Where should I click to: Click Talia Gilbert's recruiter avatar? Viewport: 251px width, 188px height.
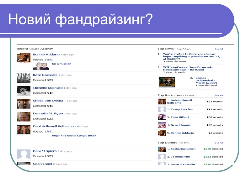click(x=162, y=117)
